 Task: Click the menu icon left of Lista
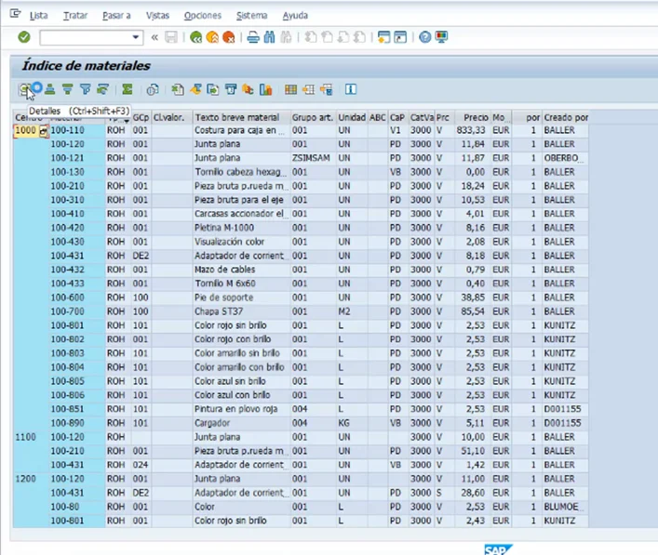click(15, 14)
